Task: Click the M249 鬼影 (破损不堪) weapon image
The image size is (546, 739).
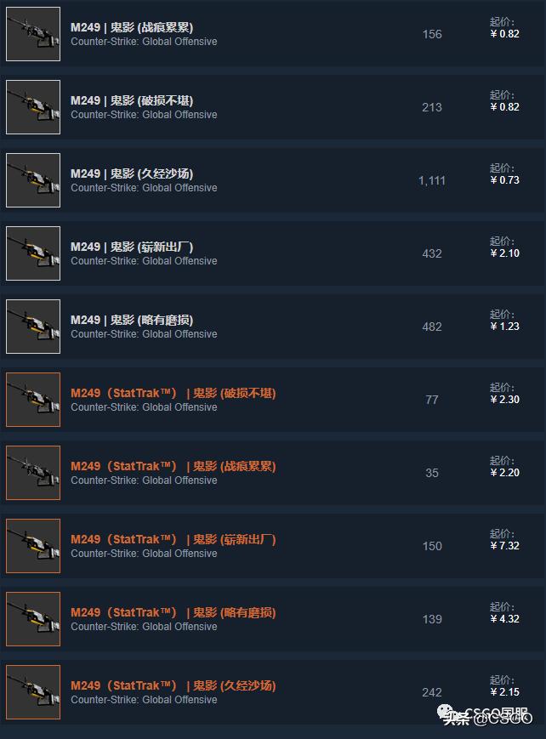Action: pyautogui.click(x=33, y=107)
